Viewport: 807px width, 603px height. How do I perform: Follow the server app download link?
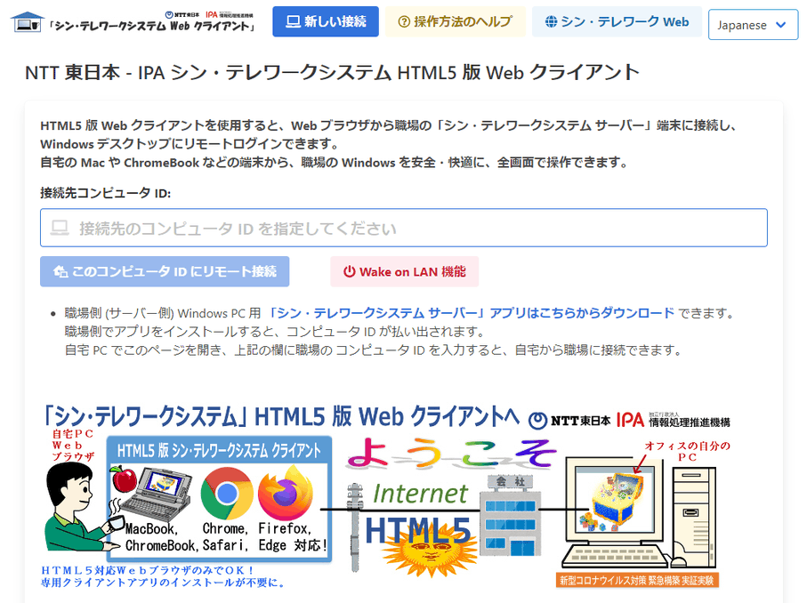pos(471,313)
